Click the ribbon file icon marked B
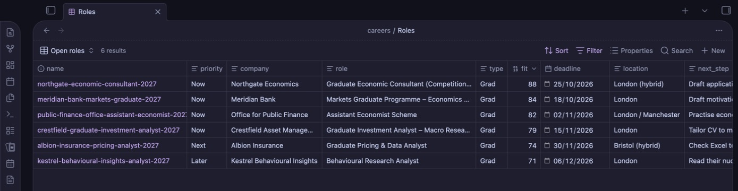 pos(10,147)
